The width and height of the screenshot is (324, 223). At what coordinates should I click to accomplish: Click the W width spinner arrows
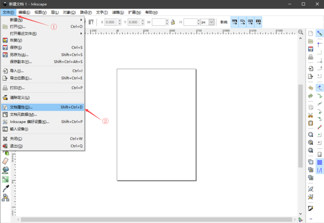(167, 22)
